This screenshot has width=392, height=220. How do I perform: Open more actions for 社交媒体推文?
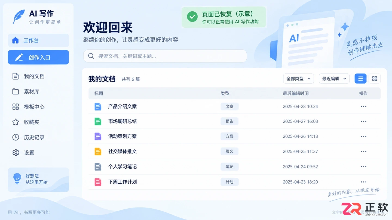coord(363,152)
